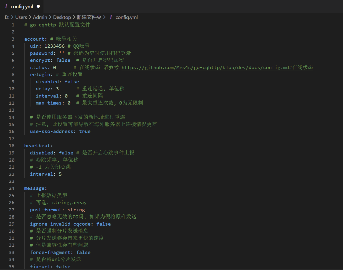Click the string value of post-format

click(76, 210)
